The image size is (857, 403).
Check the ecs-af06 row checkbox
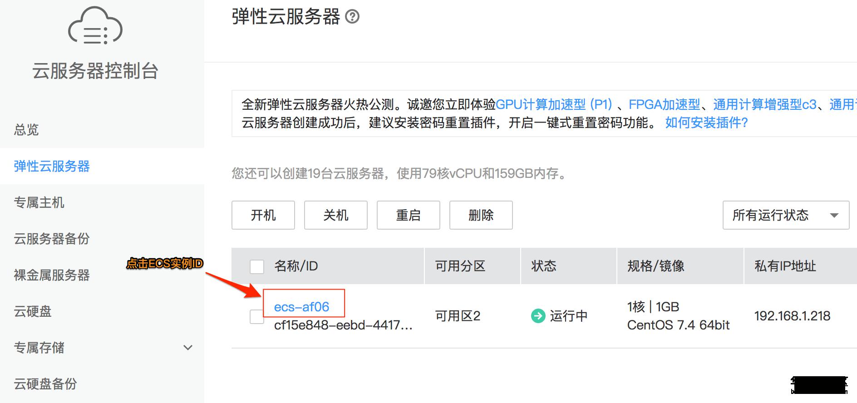click(257, 317)
